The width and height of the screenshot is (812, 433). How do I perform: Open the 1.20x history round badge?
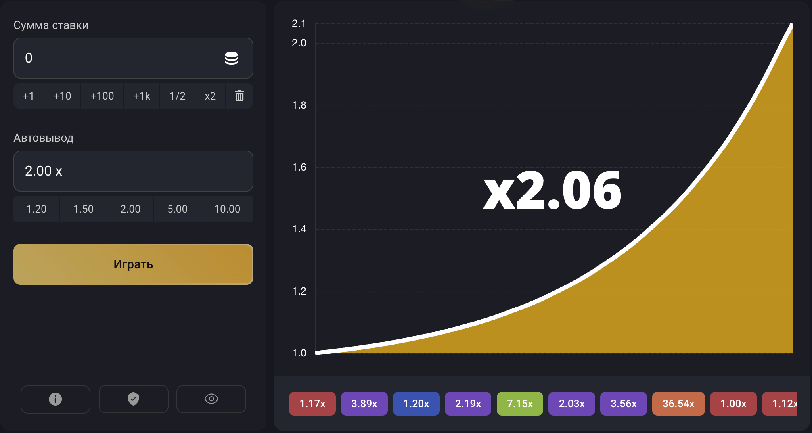point(416,404)
